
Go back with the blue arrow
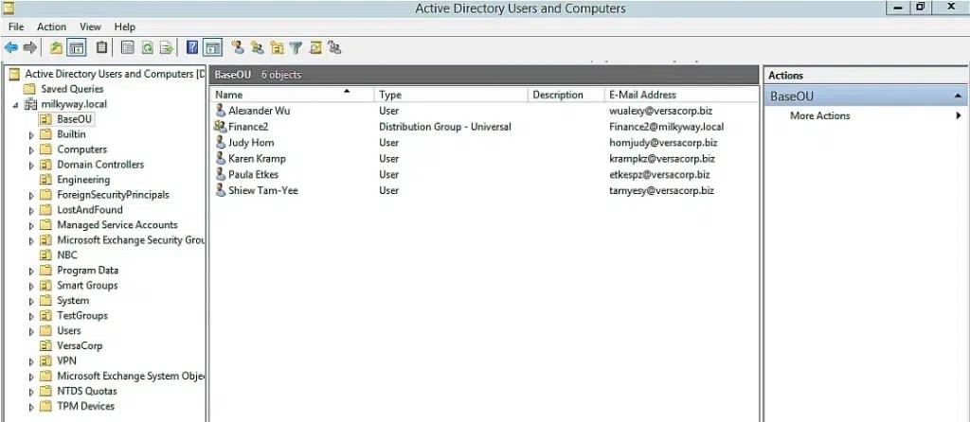click(10, 47)
